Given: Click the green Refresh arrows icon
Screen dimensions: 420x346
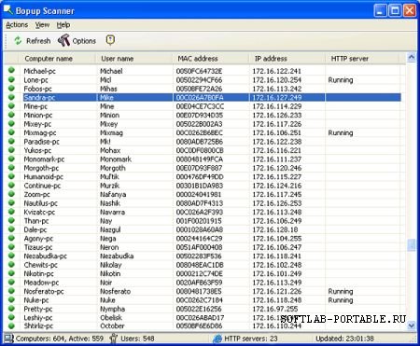Looking at the screenshot, I should tap(18, 40).
